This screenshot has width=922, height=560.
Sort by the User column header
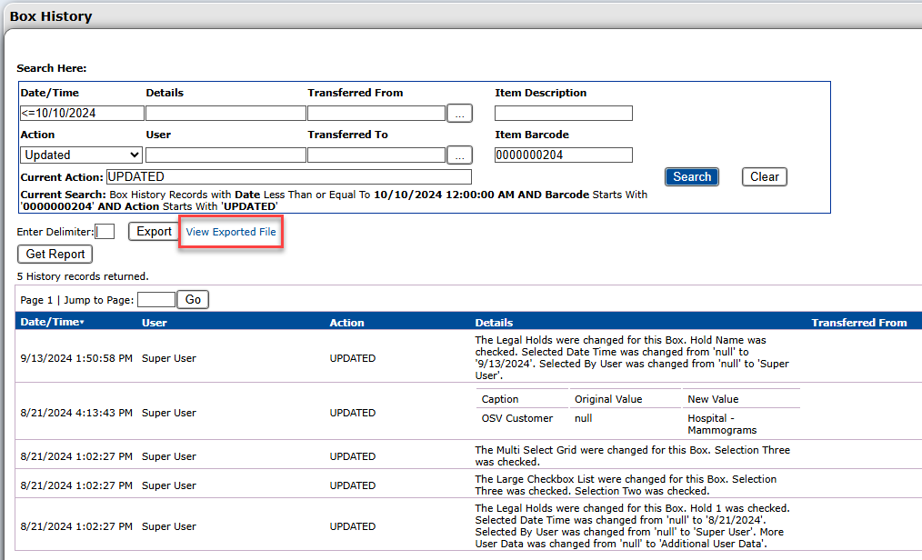pyautogui.click(x=155, y=323)
